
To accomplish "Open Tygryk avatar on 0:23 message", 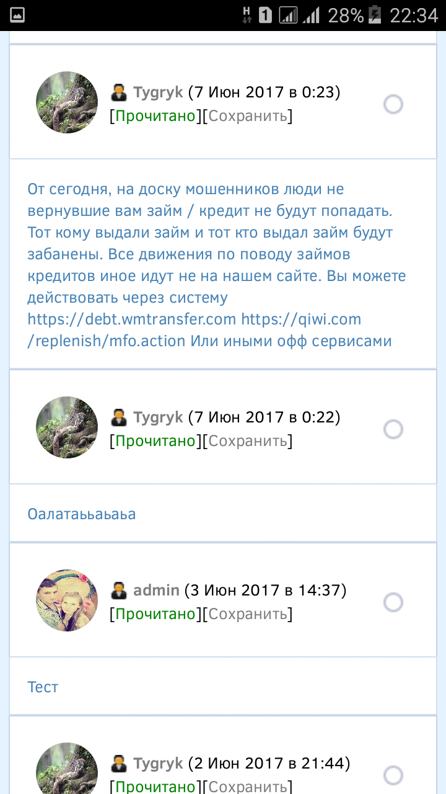I will (67, 102).
